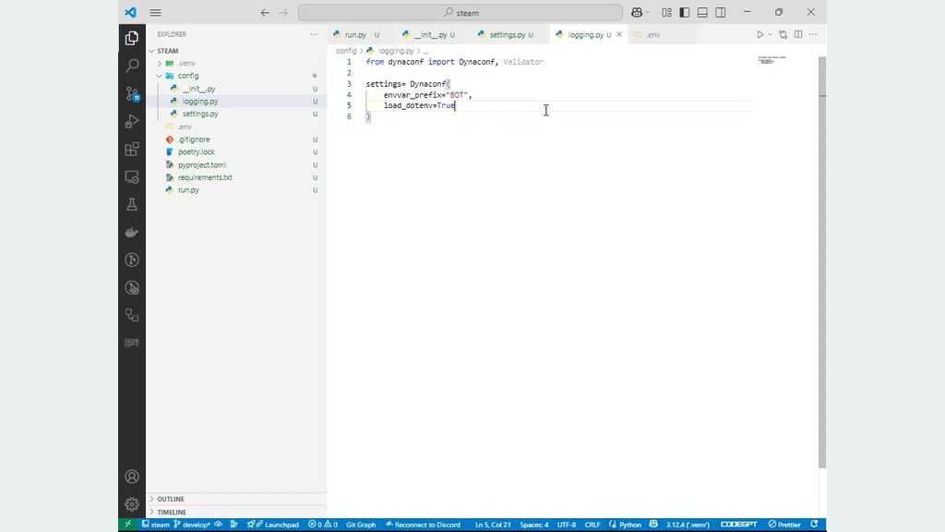The height and width of the screenshot is (532, 945).
Task: Open the Source Control view
Action: coord(132,93)
